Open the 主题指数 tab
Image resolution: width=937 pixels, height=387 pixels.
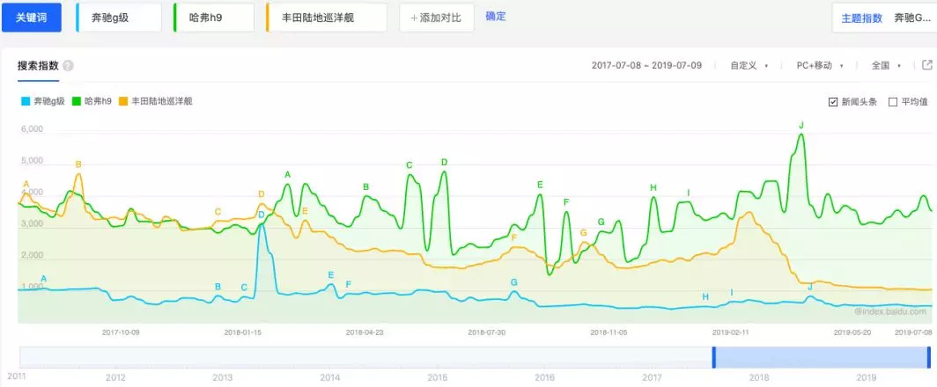point(861,18)
